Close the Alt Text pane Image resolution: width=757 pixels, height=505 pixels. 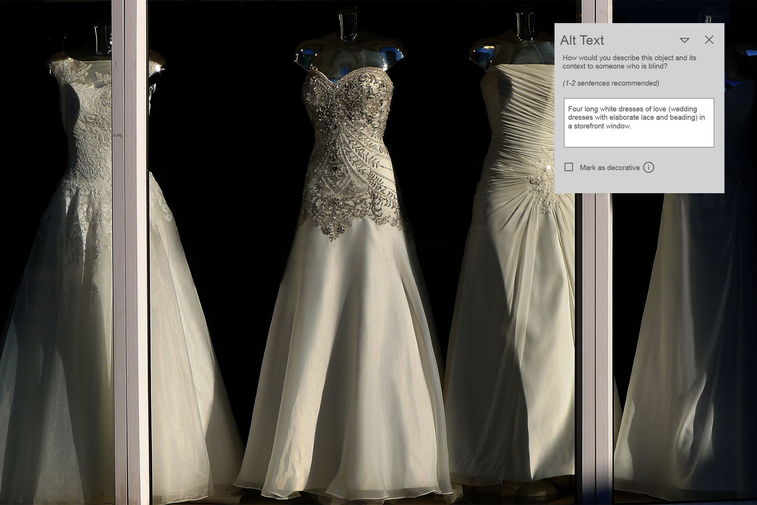tap(708, 39)
